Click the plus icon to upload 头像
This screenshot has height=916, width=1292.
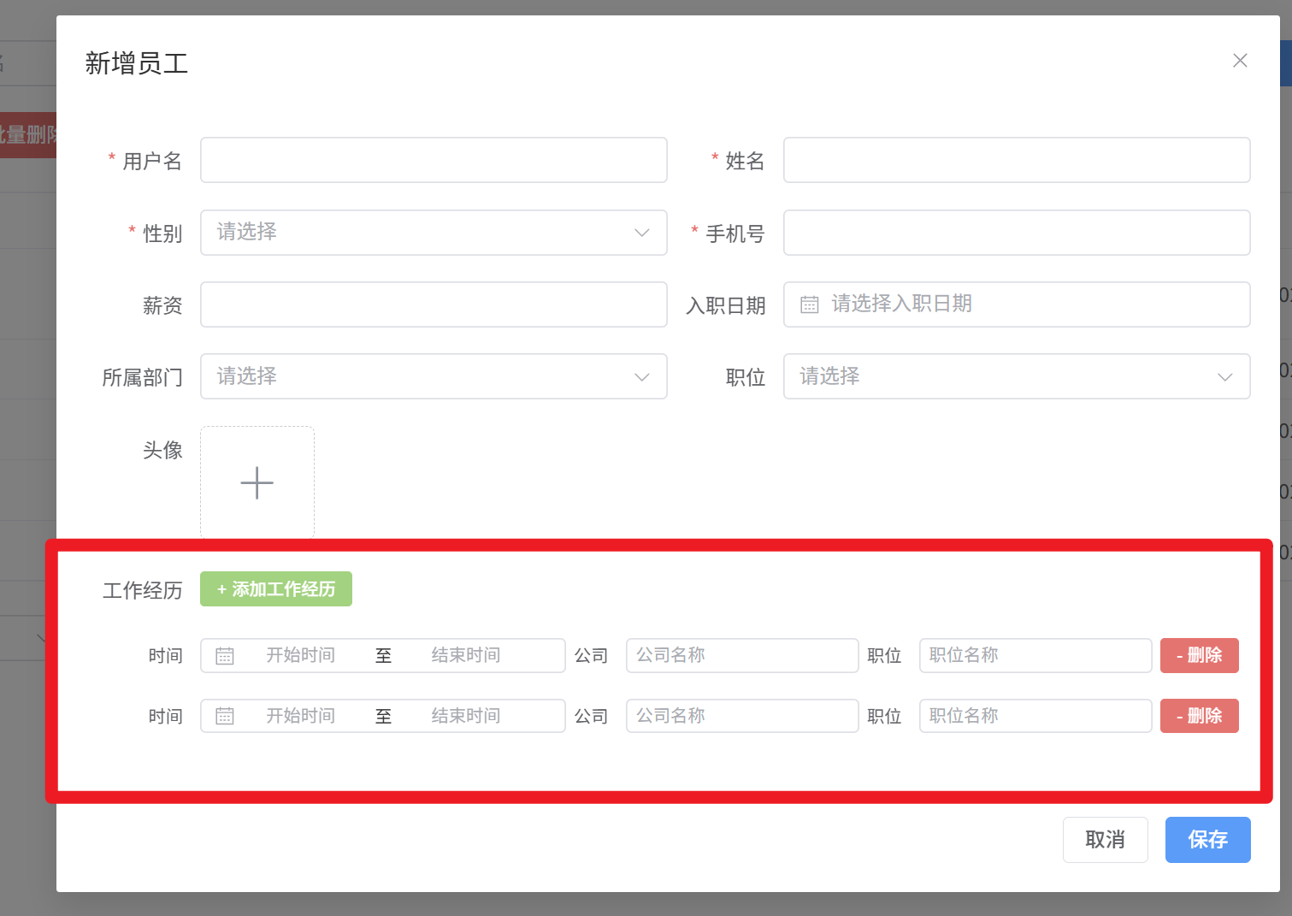(x=257, y=482)
